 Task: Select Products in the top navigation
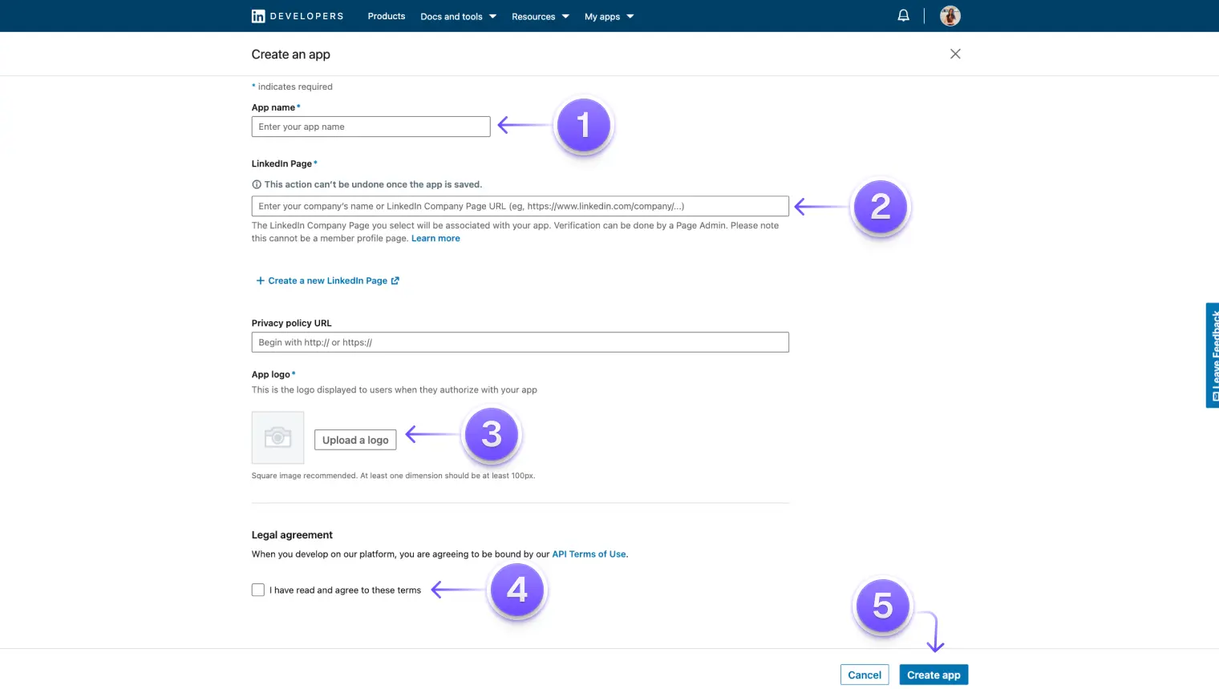point(386,16)
